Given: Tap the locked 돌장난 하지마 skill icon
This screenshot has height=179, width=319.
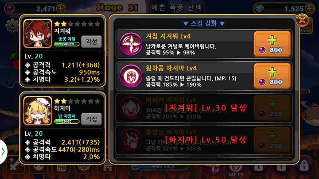Looking at the screenshot, I should (131, 140).
